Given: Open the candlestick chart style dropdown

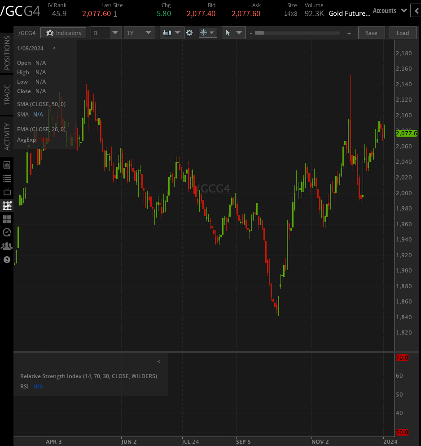Looking at the screenshot, I should (x=172, y=33).
